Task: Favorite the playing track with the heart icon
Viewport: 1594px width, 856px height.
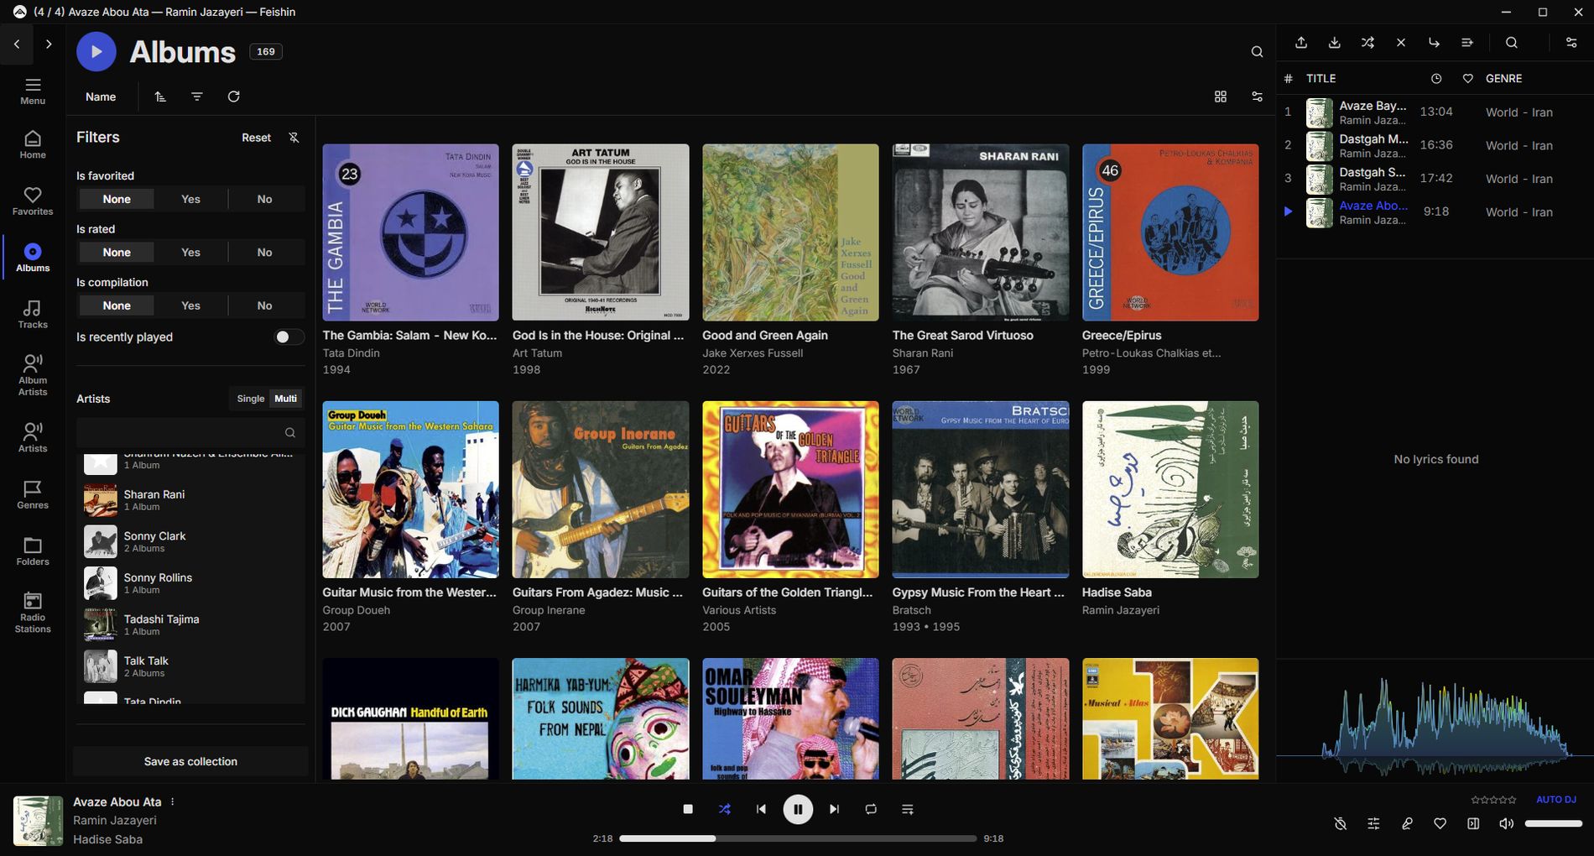Action: point(1440,823)
